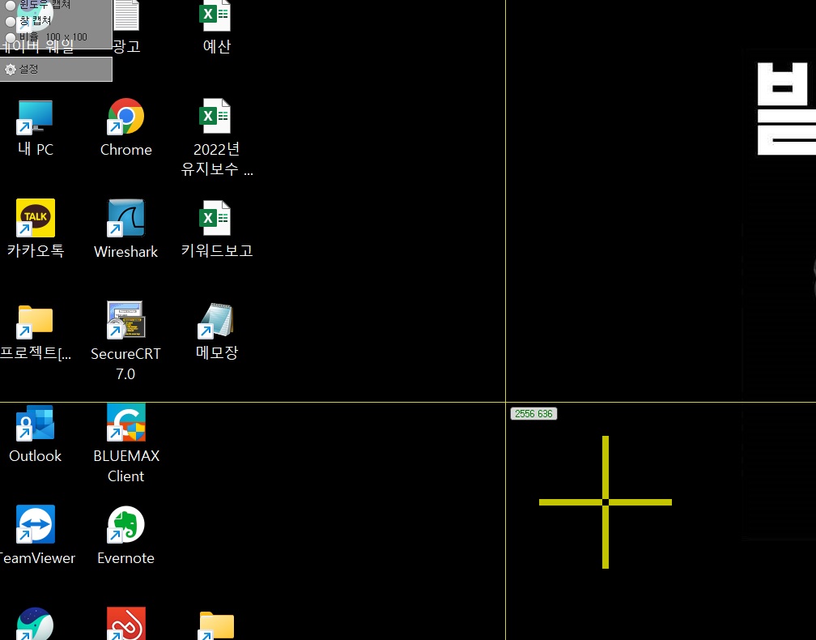Open the 광고 text file shortcut
The height and width of the screenshot is (640, 816).
pos(126,26)
